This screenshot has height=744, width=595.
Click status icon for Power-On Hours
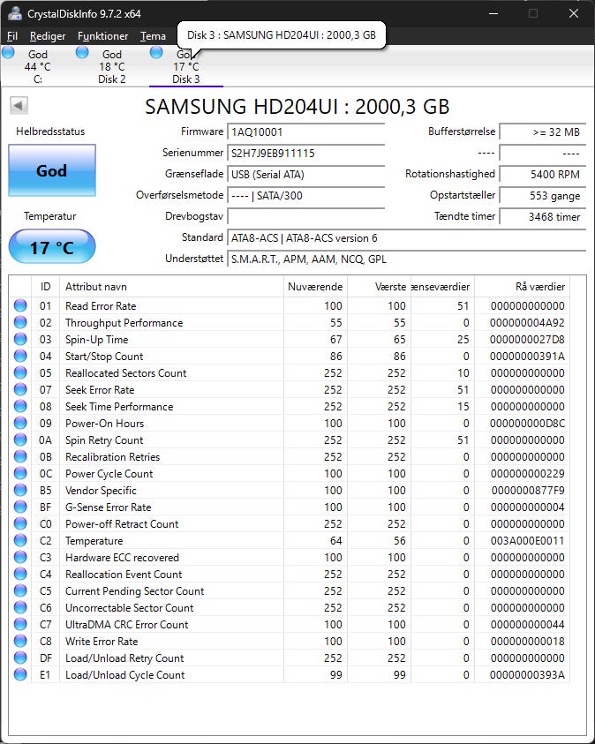point(20,424)
